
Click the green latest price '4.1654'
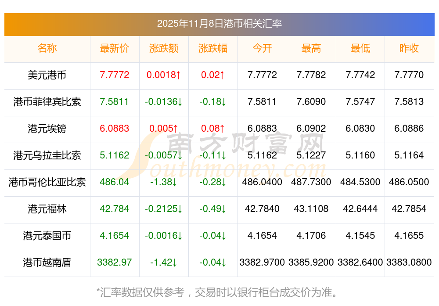tap(114, 235)
